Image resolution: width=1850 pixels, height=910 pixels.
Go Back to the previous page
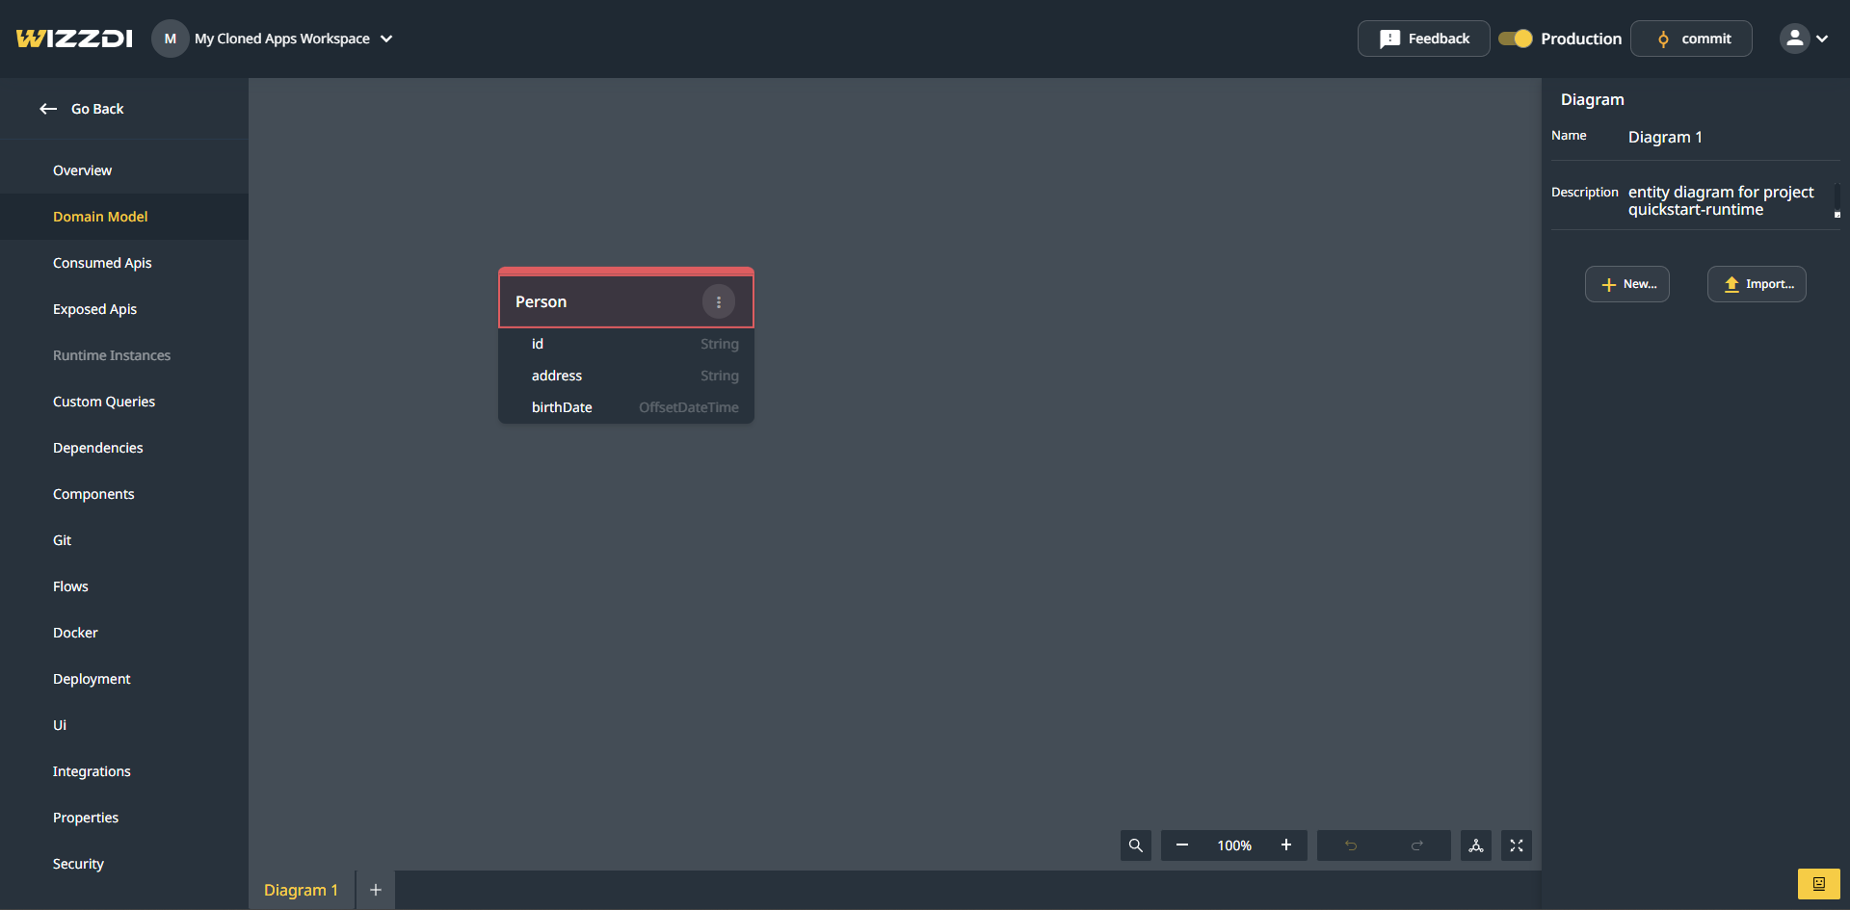click(x=82, y=109)
